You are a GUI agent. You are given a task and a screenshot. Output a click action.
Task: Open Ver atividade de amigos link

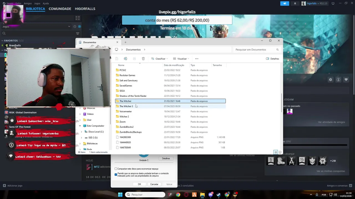click(331, 122)
